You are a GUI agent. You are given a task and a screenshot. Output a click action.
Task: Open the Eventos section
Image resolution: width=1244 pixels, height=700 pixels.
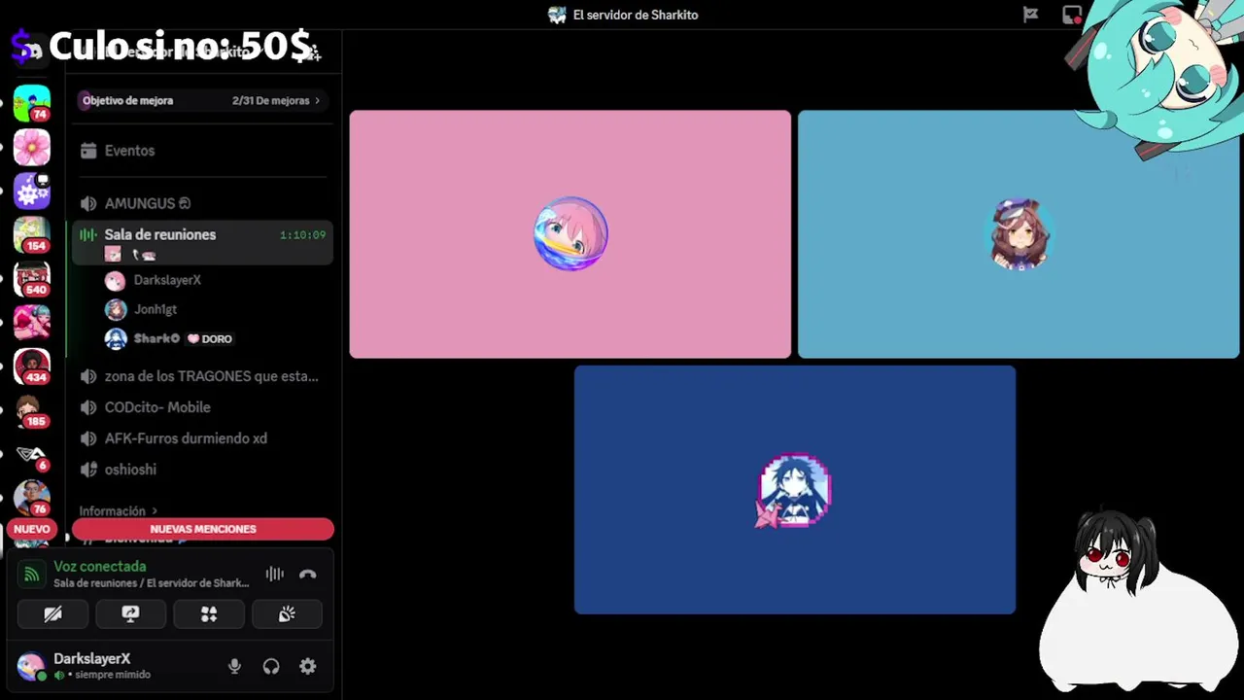point(202,151)
